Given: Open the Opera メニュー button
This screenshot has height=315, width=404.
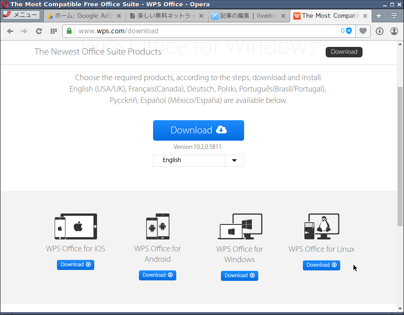Looking at the screenshot, I should point(21,15).
